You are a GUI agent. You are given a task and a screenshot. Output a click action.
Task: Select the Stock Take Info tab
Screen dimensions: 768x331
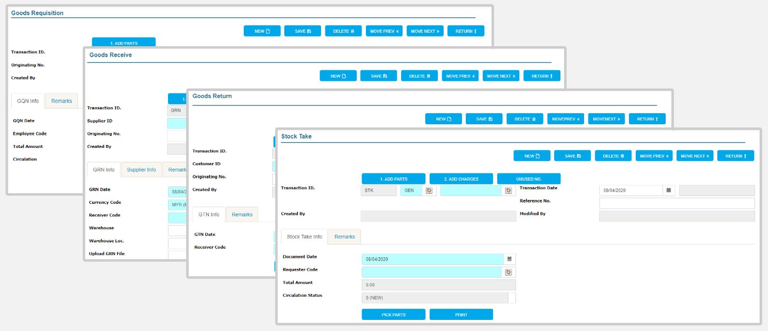(x=304, y=237)
